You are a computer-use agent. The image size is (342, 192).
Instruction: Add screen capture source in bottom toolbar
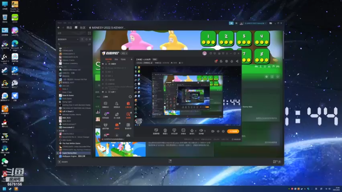156,131
